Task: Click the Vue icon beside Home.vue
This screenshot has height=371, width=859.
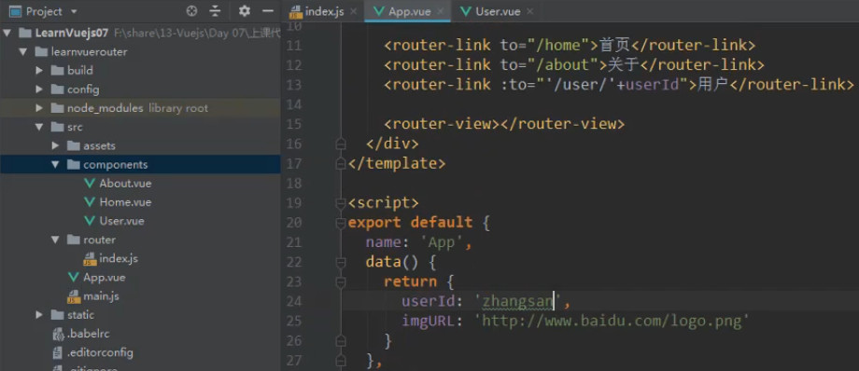Action: coord(90,202)
